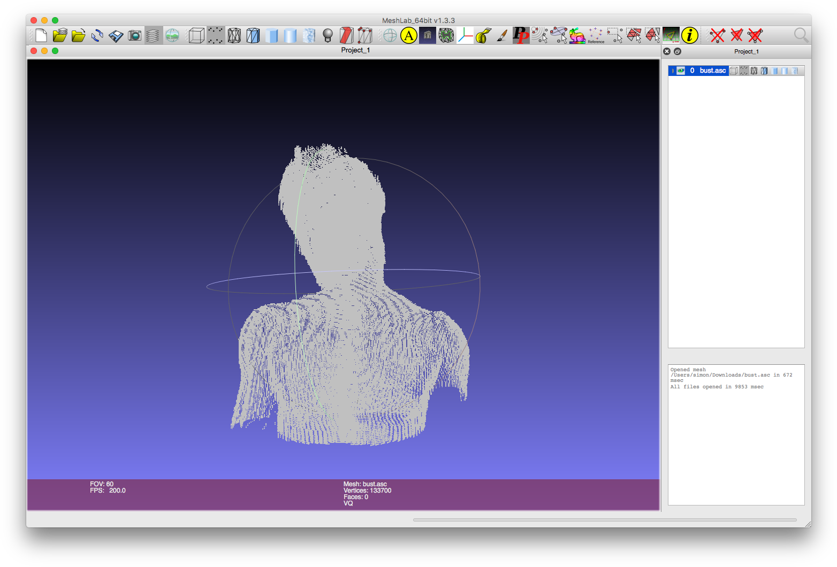Screen dimensions: 837x567
Task: Expand the bust.asc layer arrow
Action: (x=673, y=71)
